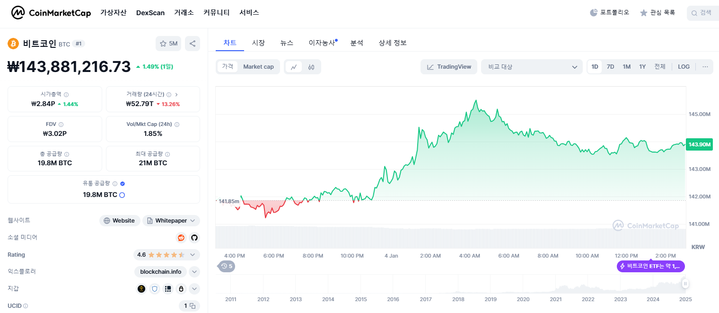Add Bitcoin to watchlist via star 5M button
Image resolution: width=719 pixels, height=313 pixels.
tap(168, 44)
